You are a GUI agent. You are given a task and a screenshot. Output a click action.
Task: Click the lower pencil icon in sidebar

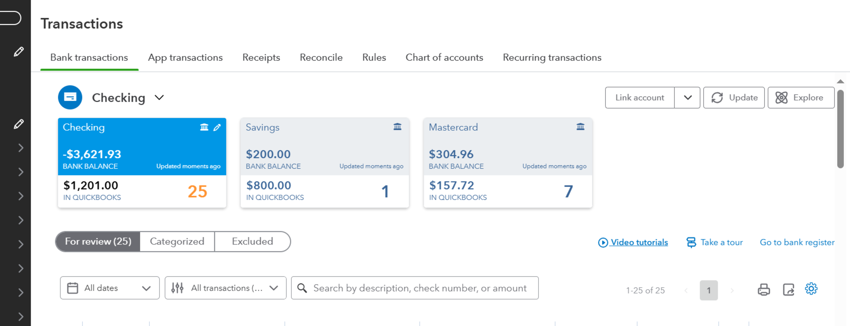[19, 124]
